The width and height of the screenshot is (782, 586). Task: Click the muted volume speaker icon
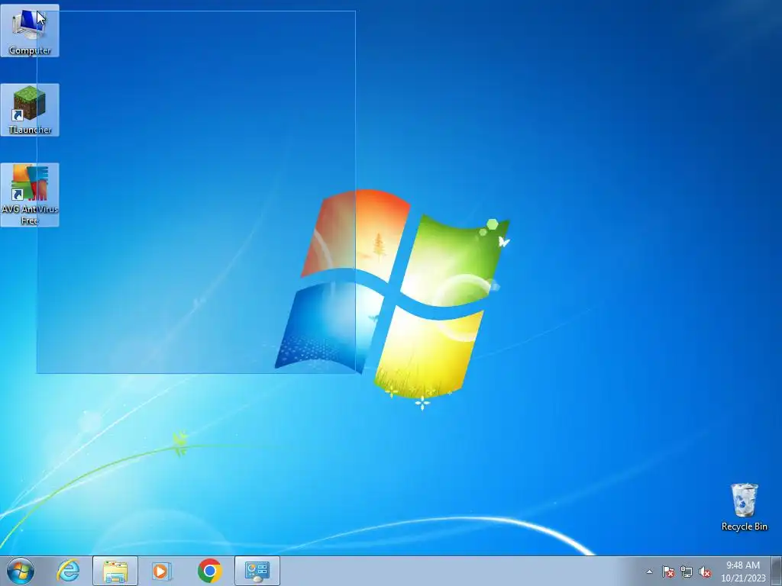[x=705, y=572]
